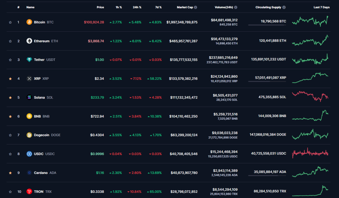Open the Volume(24h) info icon

coord(236,7)
